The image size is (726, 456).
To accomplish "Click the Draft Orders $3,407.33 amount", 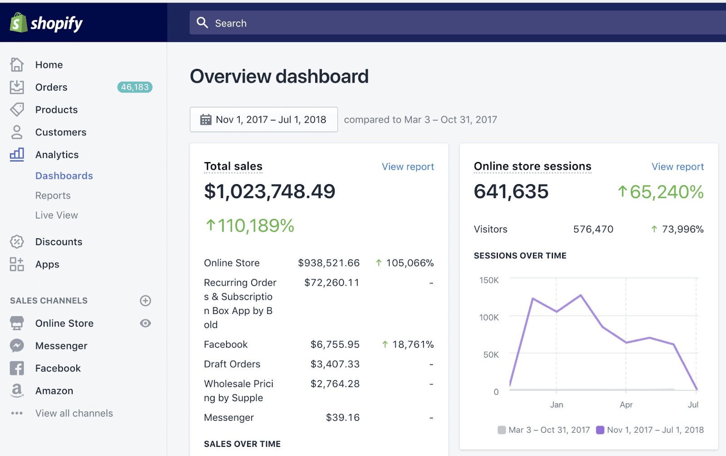I will coord(335,364).
